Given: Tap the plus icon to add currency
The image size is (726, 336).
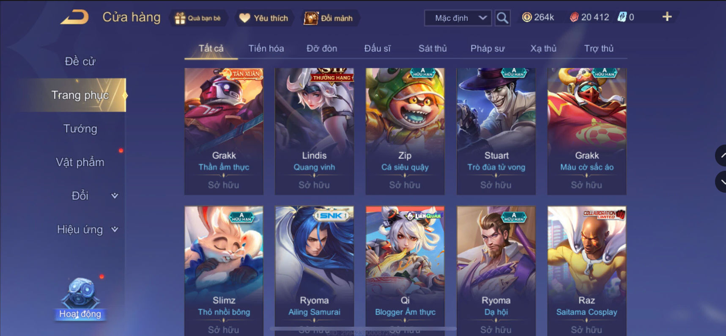Looking at the screenshot, I should coord(667,17).
